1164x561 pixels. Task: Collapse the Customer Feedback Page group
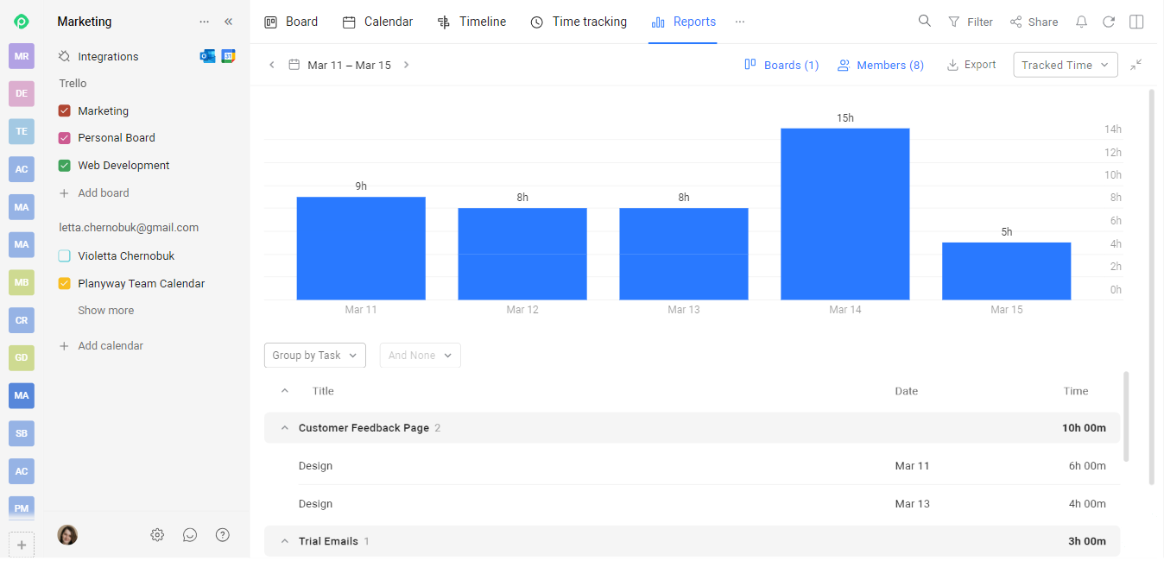[x=285, y=428]
